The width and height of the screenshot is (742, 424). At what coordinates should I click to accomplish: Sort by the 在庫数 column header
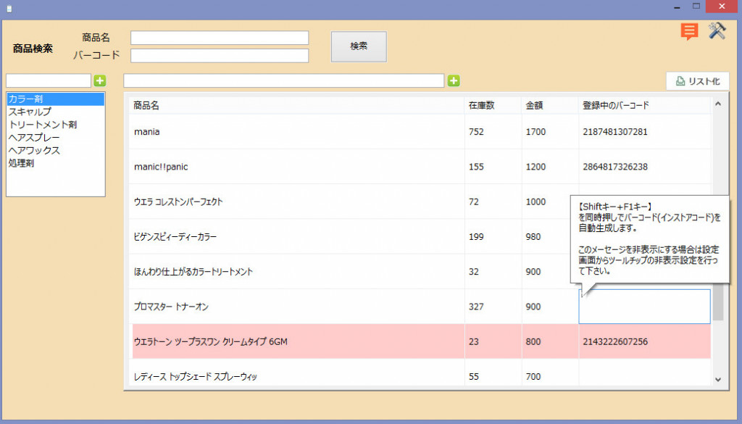[x=493, y=105]
